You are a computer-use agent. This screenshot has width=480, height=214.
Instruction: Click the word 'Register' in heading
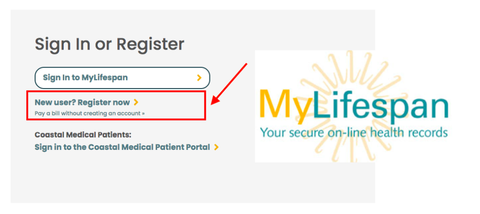pos(150,44)
